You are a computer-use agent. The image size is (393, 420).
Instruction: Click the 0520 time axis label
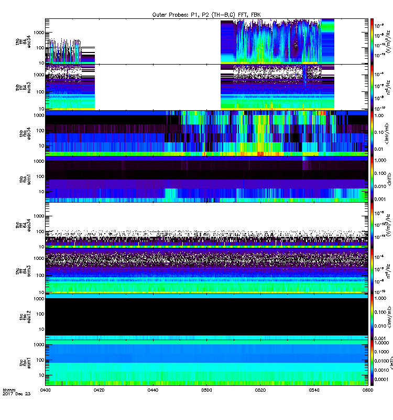click(x=260, y=390)
